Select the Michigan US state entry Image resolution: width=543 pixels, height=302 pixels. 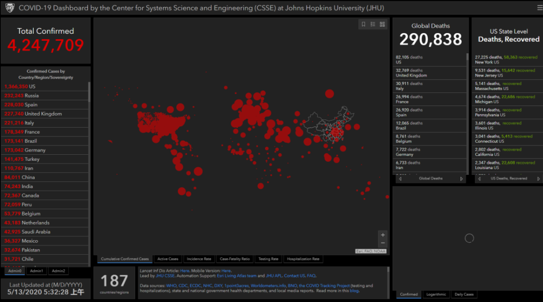[508, 99]
